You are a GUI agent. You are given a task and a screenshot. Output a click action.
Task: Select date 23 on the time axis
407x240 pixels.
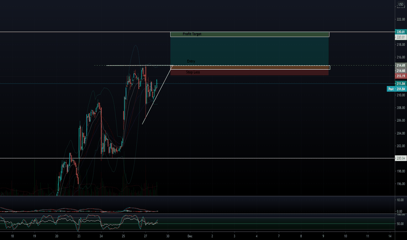click(79, 236)
